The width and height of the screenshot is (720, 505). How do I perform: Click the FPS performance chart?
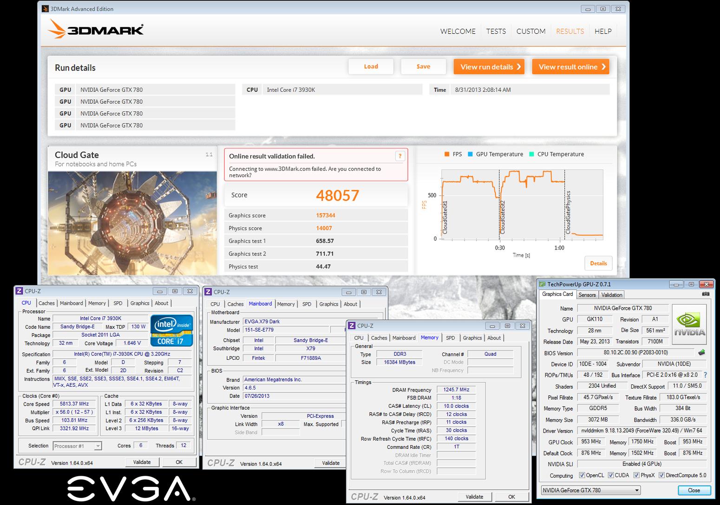522,205
